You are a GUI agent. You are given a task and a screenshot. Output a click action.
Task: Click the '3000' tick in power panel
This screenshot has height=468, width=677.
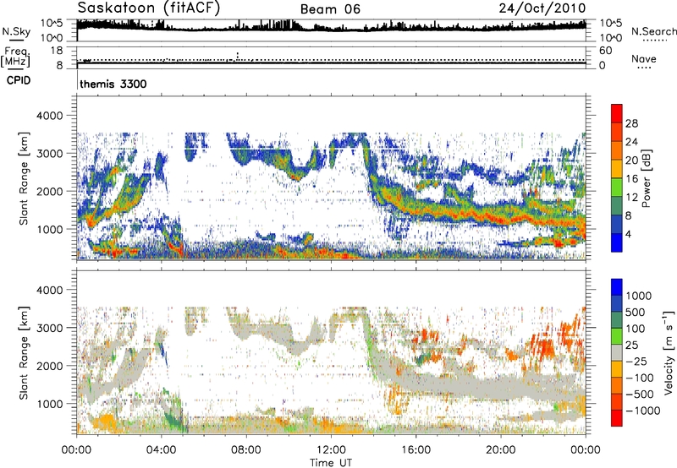pyautogui.click(x=50, y=154)
